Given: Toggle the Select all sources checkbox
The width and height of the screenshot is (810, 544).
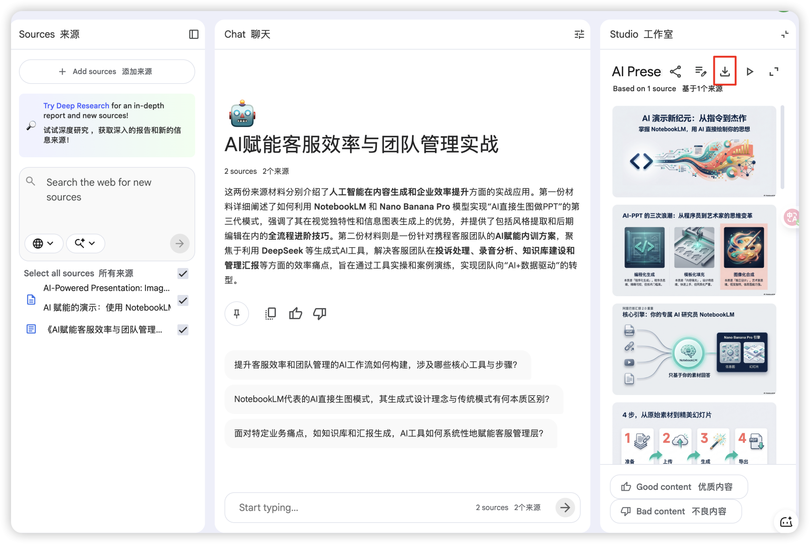Looking at the screenshot, I should point(183,274).
